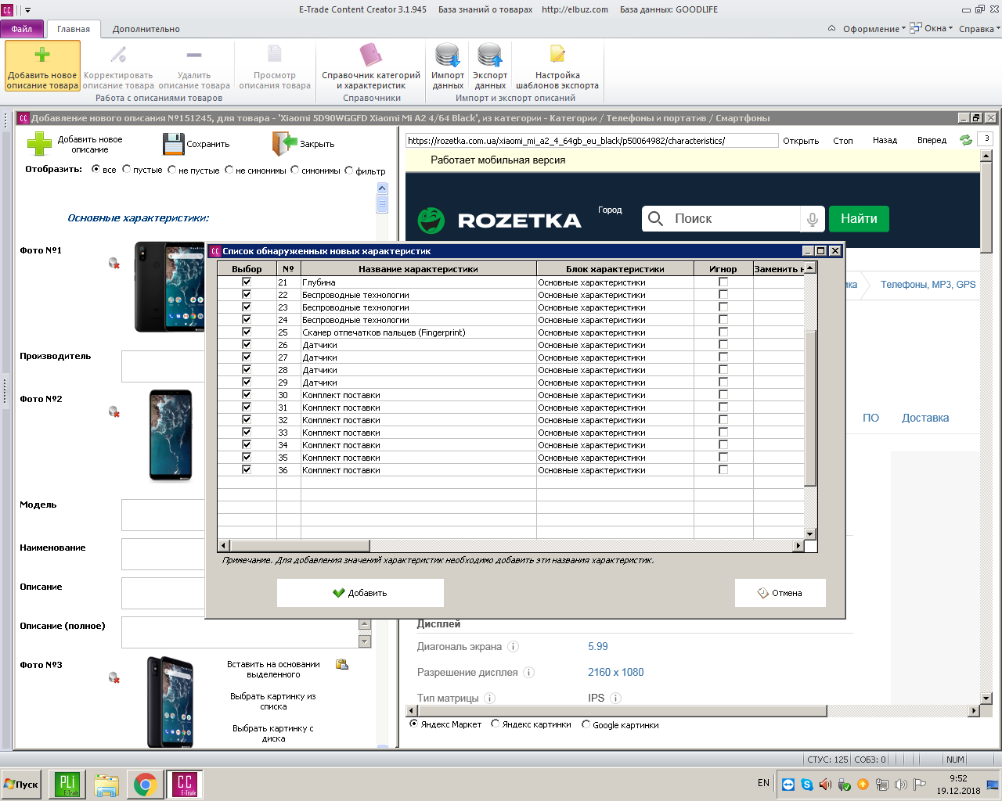Click Назад browser button
The width and height of the screenshot is (1002, 801).
tap(885, 140)
